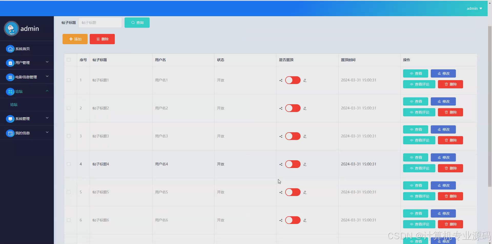Click the share icon in row 帖子标题3
The image size is (492, 244).
click(x=281, y=136)
